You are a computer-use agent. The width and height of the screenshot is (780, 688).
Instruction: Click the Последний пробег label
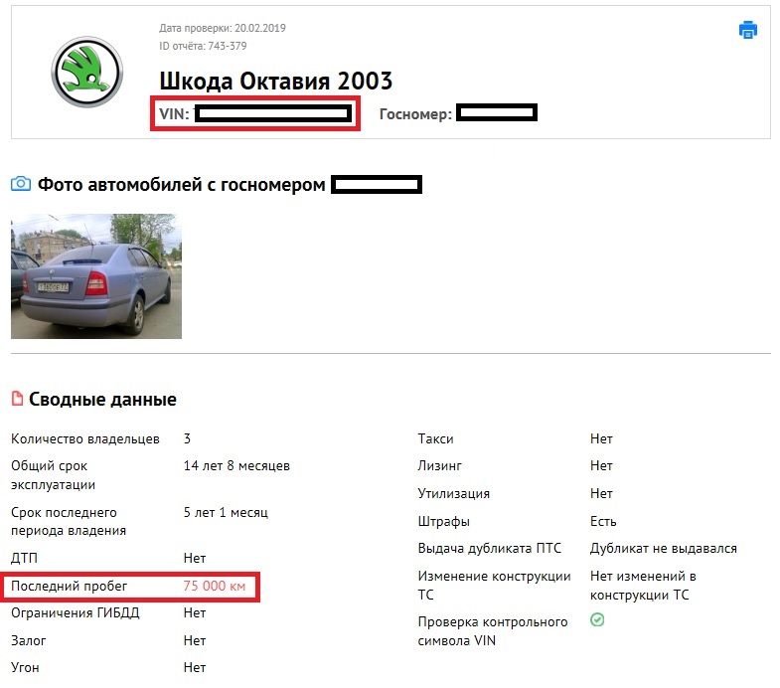[70, 587]
